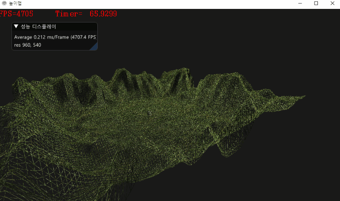Click the panel's blue resize grip corner
This screenshot has width=340, height=201.
[94, 47]
